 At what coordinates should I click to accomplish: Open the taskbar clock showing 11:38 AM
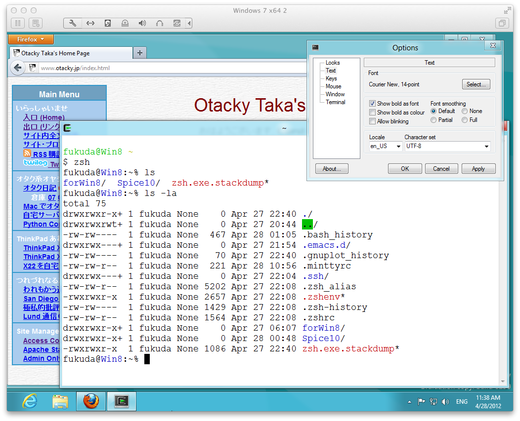coord(488,402)
